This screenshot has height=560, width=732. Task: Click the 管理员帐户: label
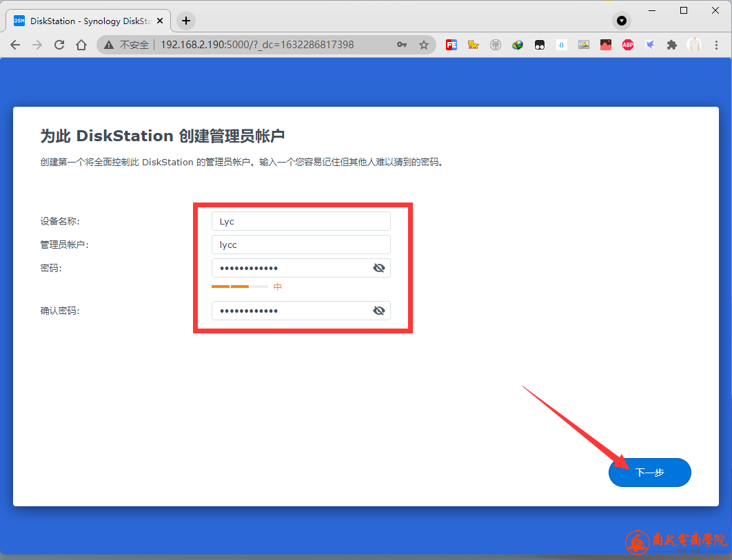[x=64, y=245]
